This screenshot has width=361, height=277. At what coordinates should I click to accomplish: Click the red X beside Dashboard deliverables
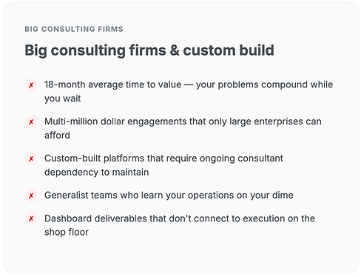(x=31, y=218)
